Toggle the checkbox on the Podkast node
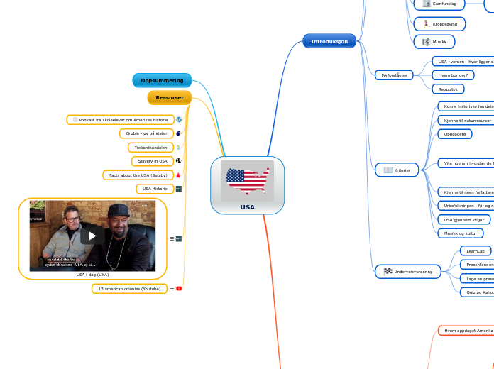The image size is (494, 369). (x=75, y=119)
